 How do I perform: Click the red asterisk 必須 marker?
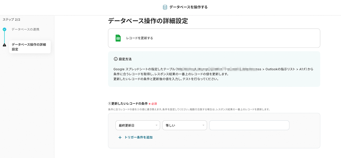149,103
